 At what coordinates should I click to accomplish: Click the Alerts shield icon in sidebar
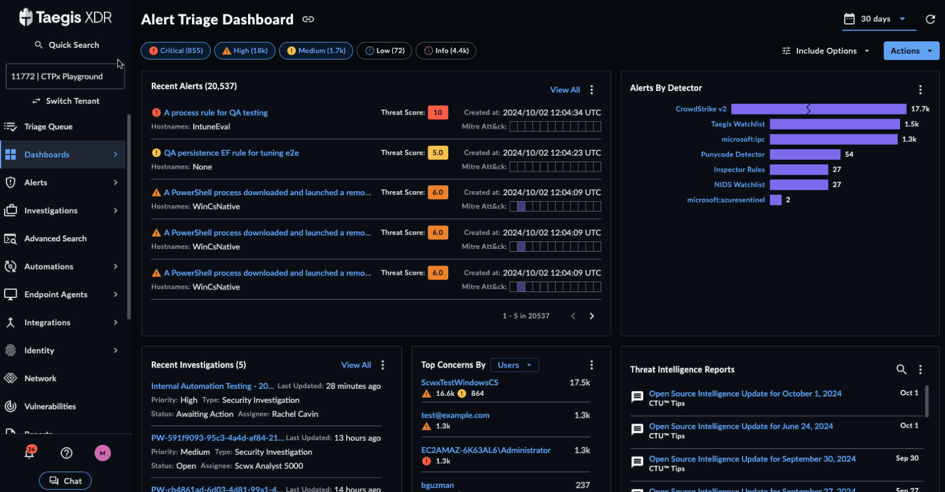(11, 183)
